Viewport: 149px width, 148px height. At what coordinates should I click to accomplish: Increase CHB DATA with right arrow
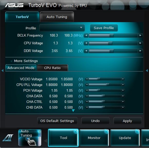pos(123,107)
